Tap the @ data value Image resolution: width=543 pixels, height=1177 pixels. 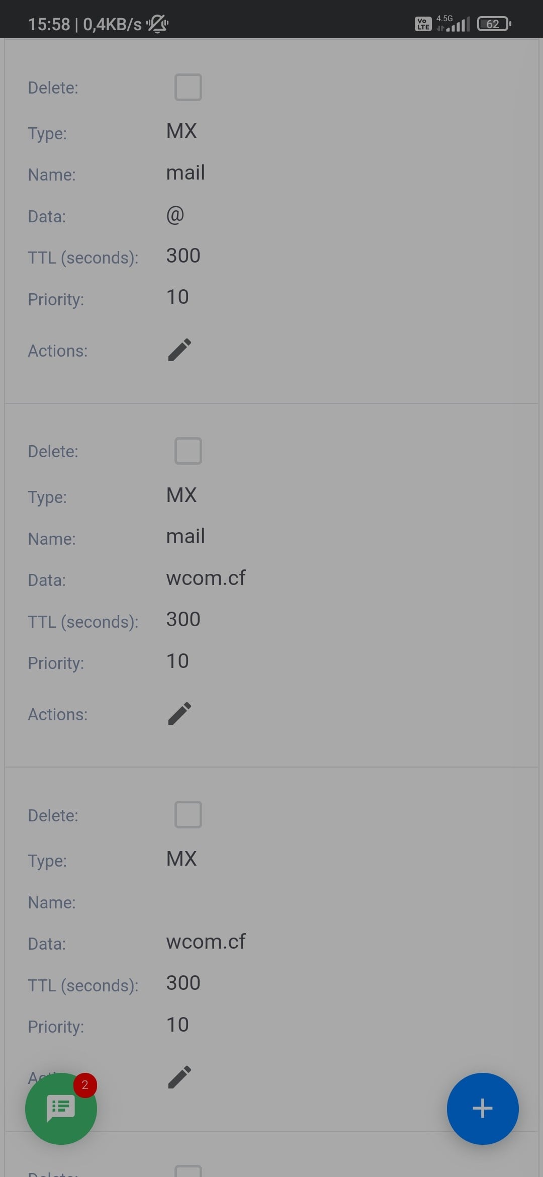click(x=175, y=215)
